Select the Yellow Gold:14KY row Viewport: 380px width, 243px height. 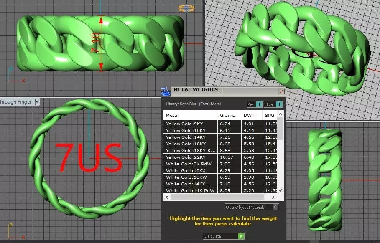pos(220,137)
